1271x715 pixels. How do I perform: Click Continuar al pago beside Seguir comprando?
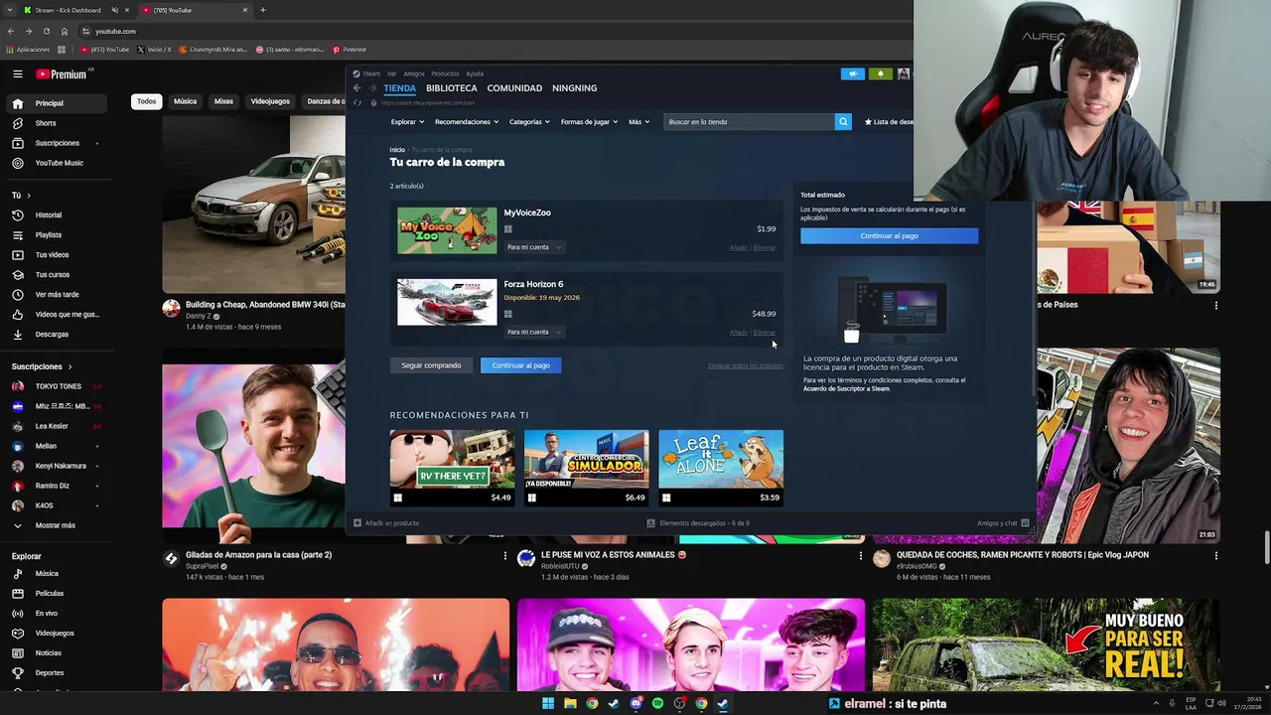(520, 365)
